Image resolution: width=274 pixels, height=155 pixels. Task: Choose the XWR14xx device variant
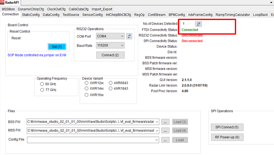(87, 88)
